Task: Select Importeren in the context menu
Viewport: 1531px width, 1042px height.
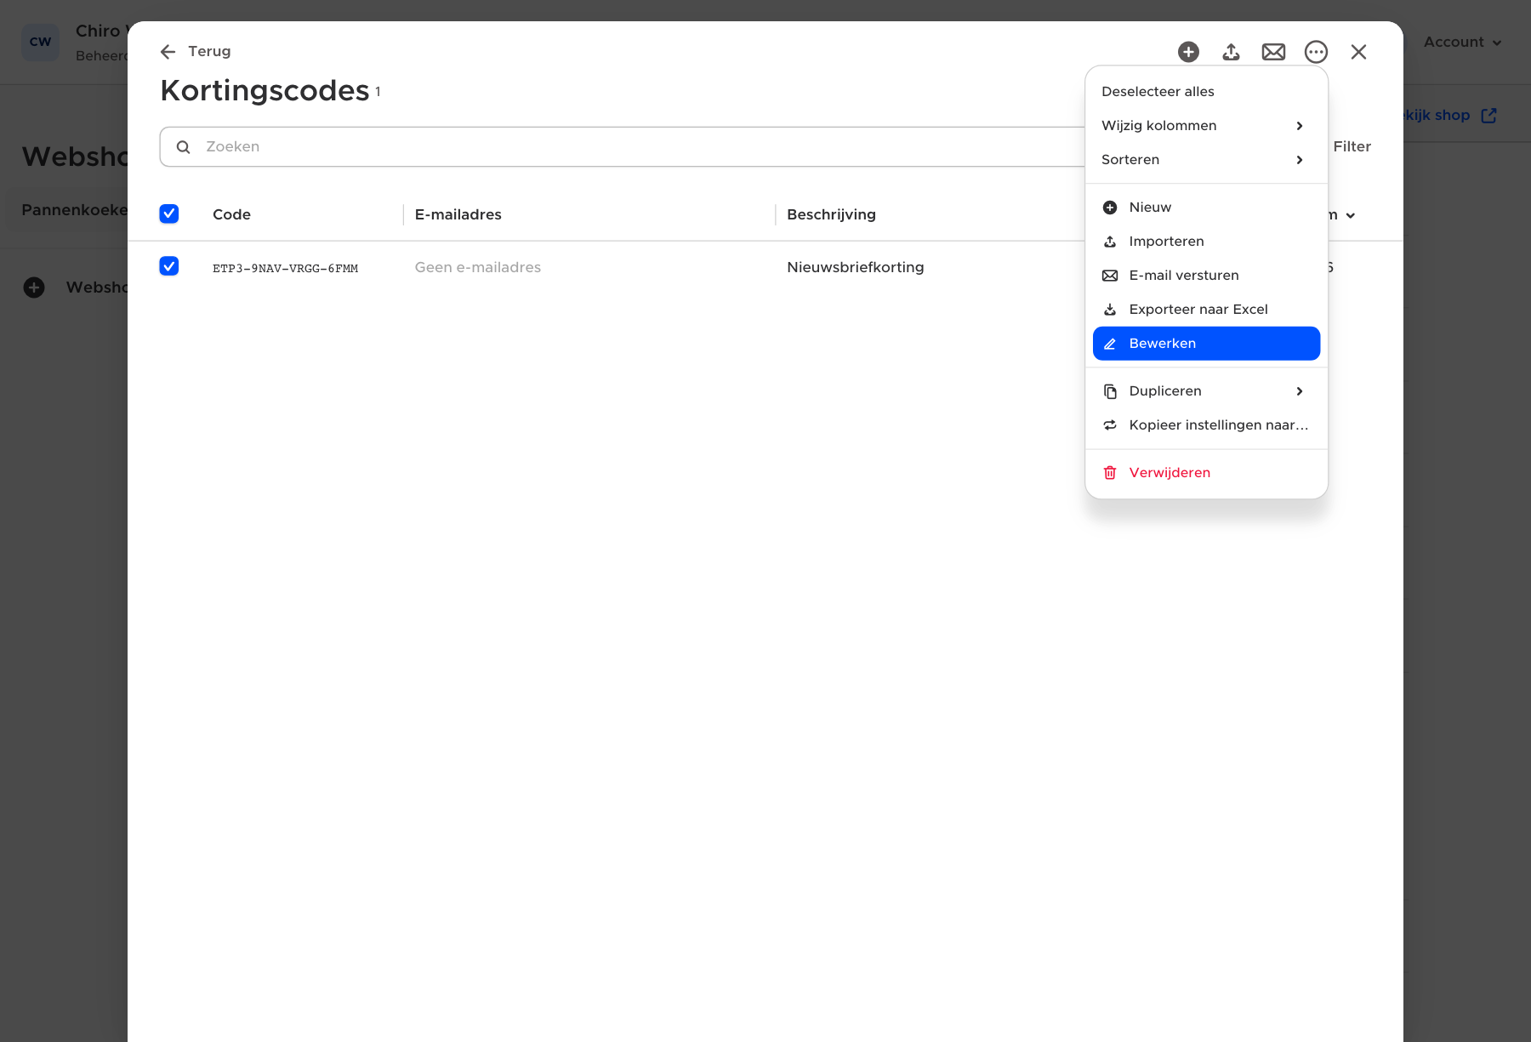Action: pyautogui.click(x=1206, y=242)
